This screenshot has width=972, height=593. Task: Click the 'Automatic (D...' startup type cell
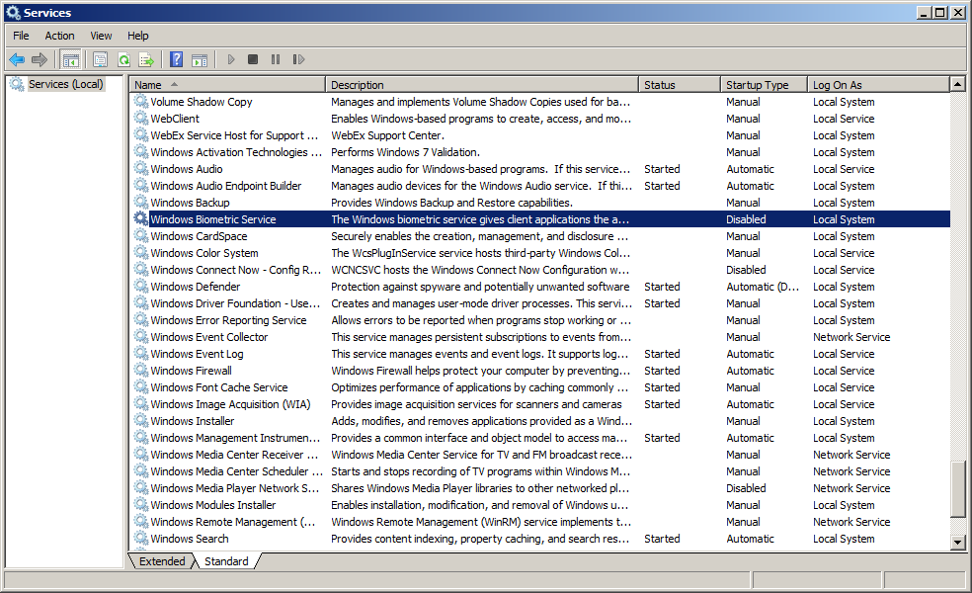(x=763, y=287)
